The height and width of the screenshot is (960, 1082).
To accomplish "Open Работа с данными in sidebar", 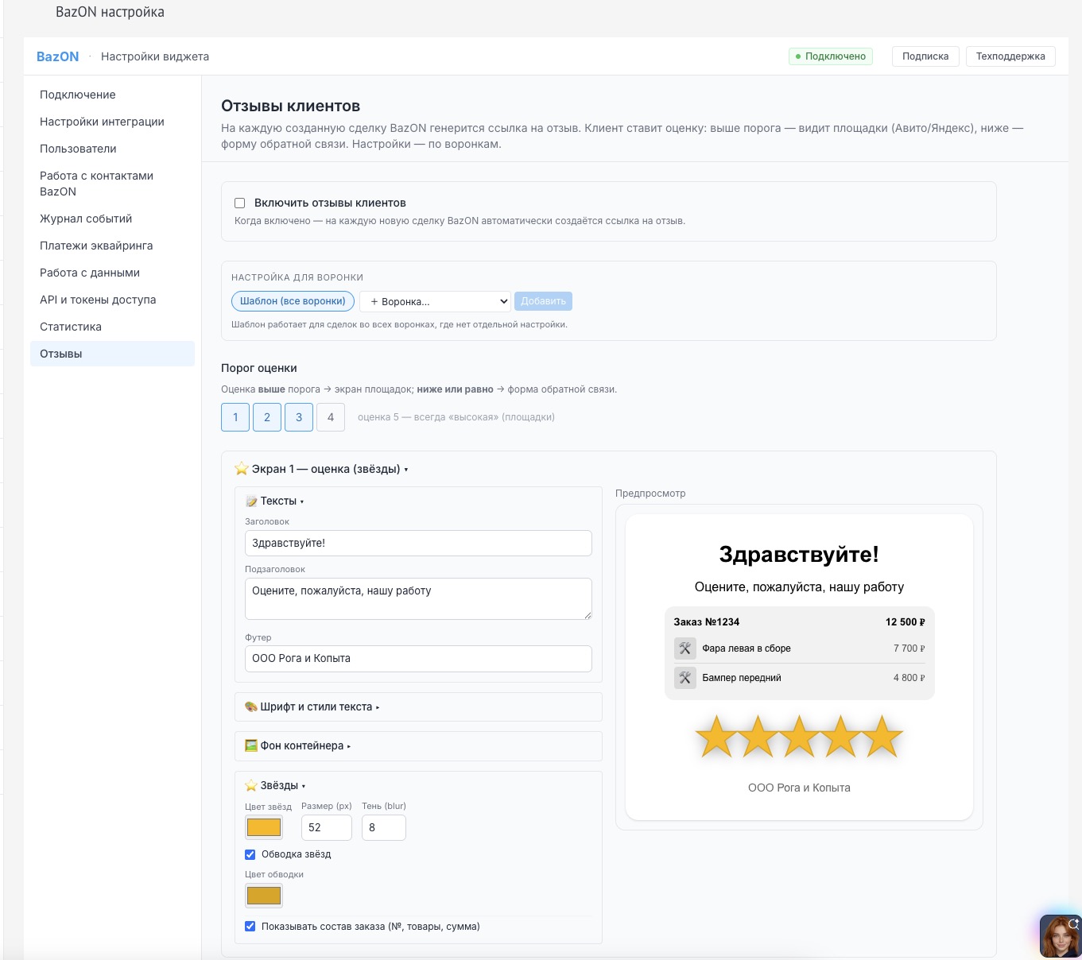I will 112,273.
